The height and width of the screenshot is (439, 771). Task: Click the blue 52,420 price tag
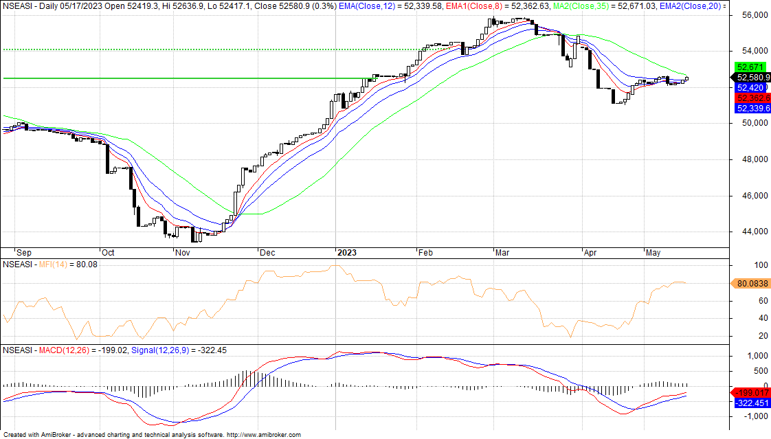tap(750, 87)
